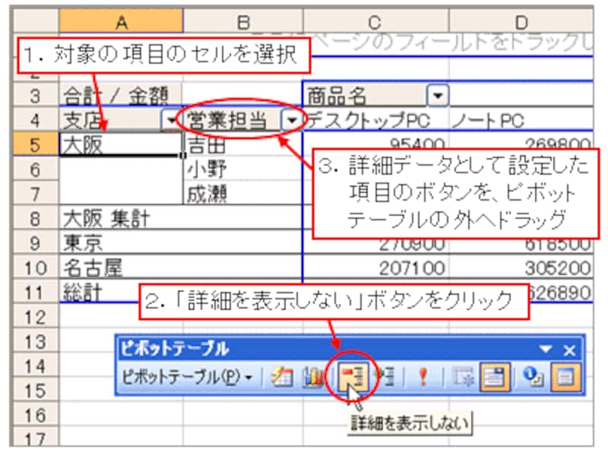608x453 pixels.
Task: Refresh data using the red exclamation icon
Action: (423, 376)
